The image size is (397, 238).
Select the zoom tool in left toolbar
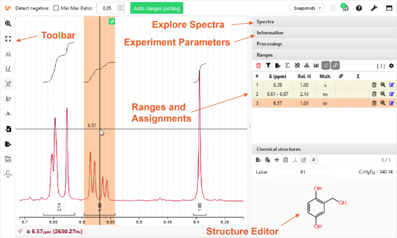point(8,23)
